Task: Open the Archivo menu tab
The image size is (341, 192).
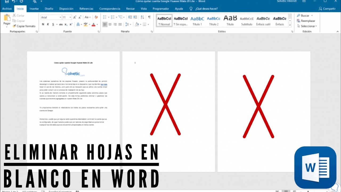Action: 7,9
